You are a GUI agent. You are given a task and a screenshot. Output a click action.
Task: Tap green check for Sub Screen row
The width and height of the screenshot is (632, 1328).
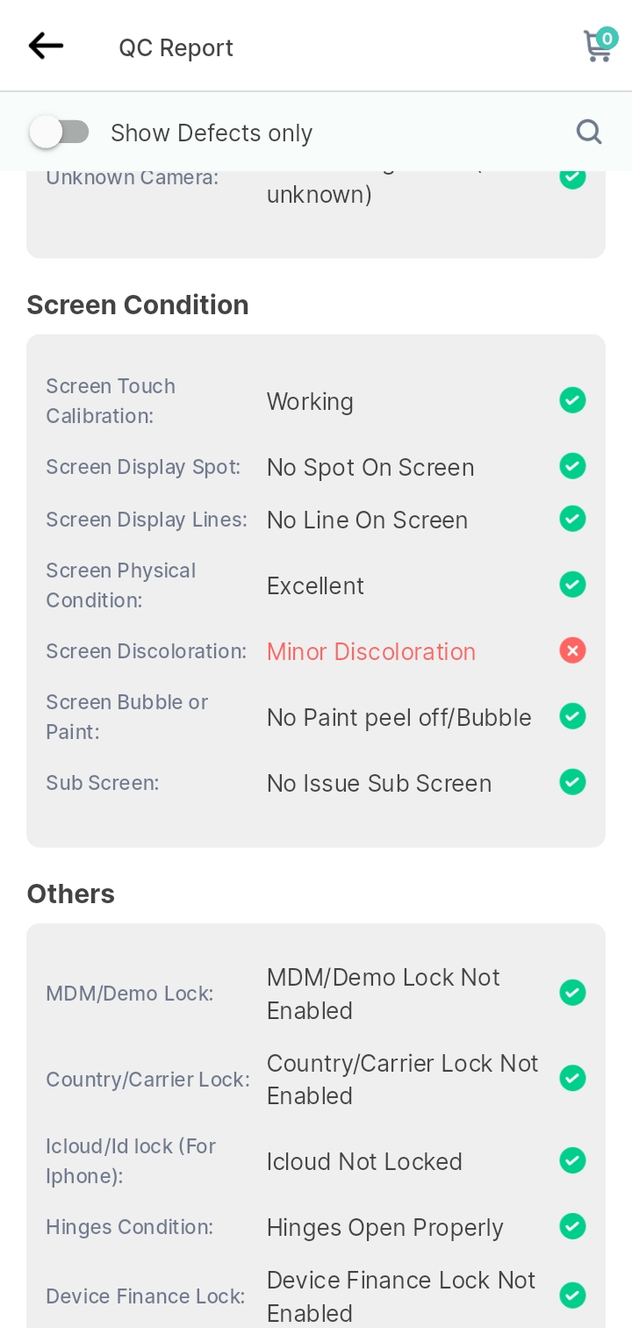point(572,781)
